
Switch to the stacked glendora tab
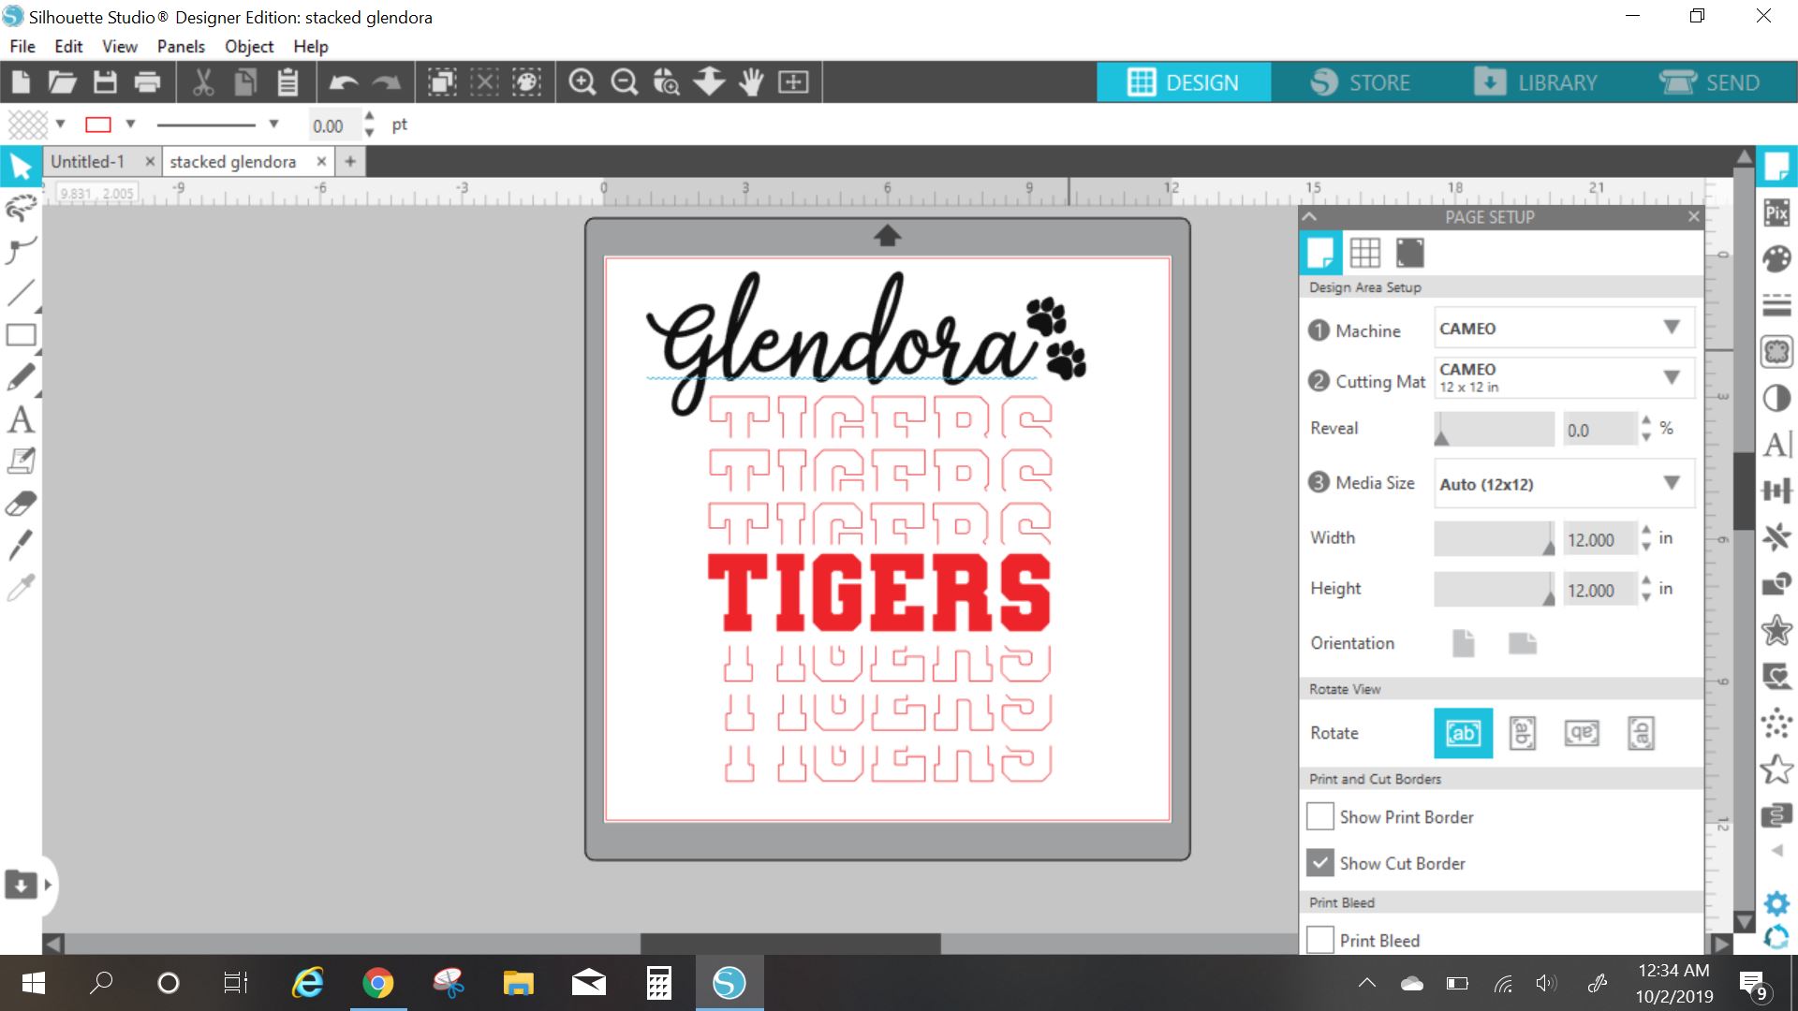(235, 162)
